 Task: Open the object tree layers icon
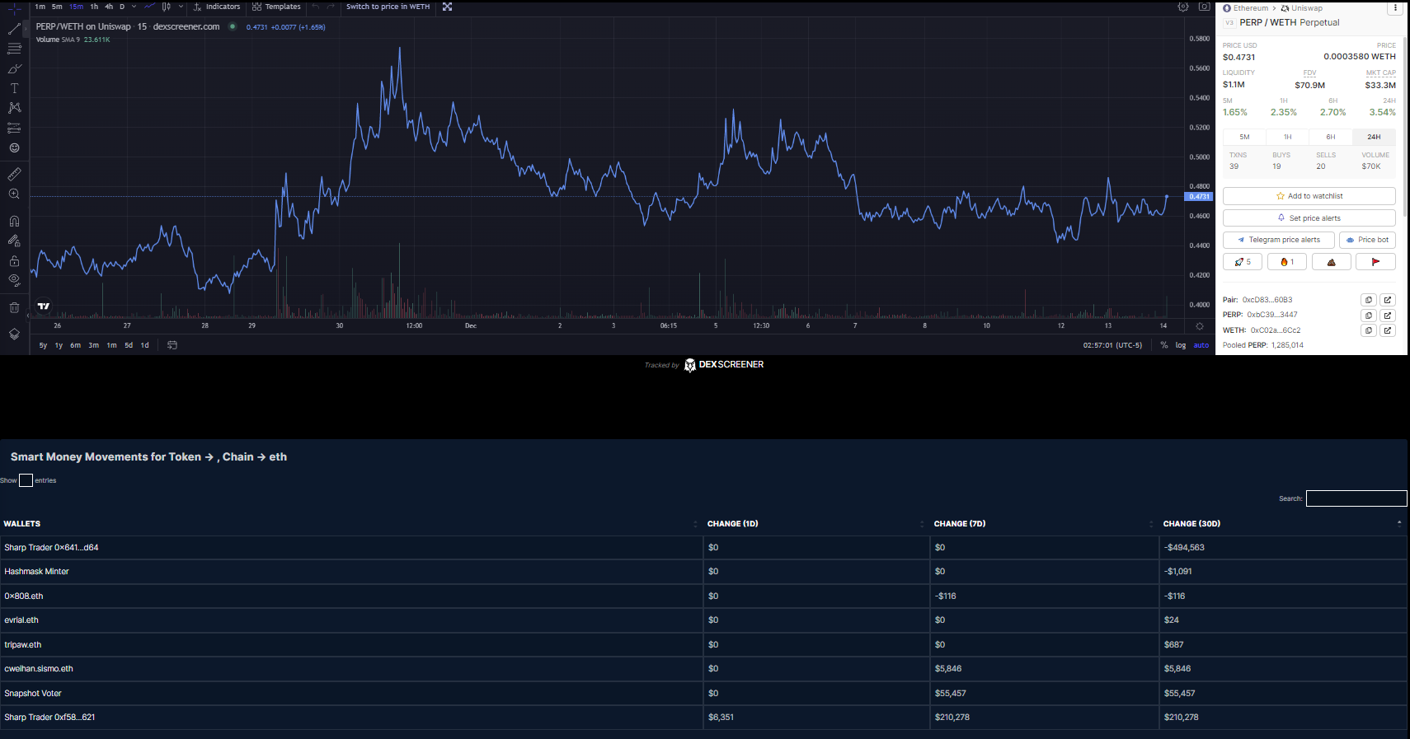click(14, 334)
